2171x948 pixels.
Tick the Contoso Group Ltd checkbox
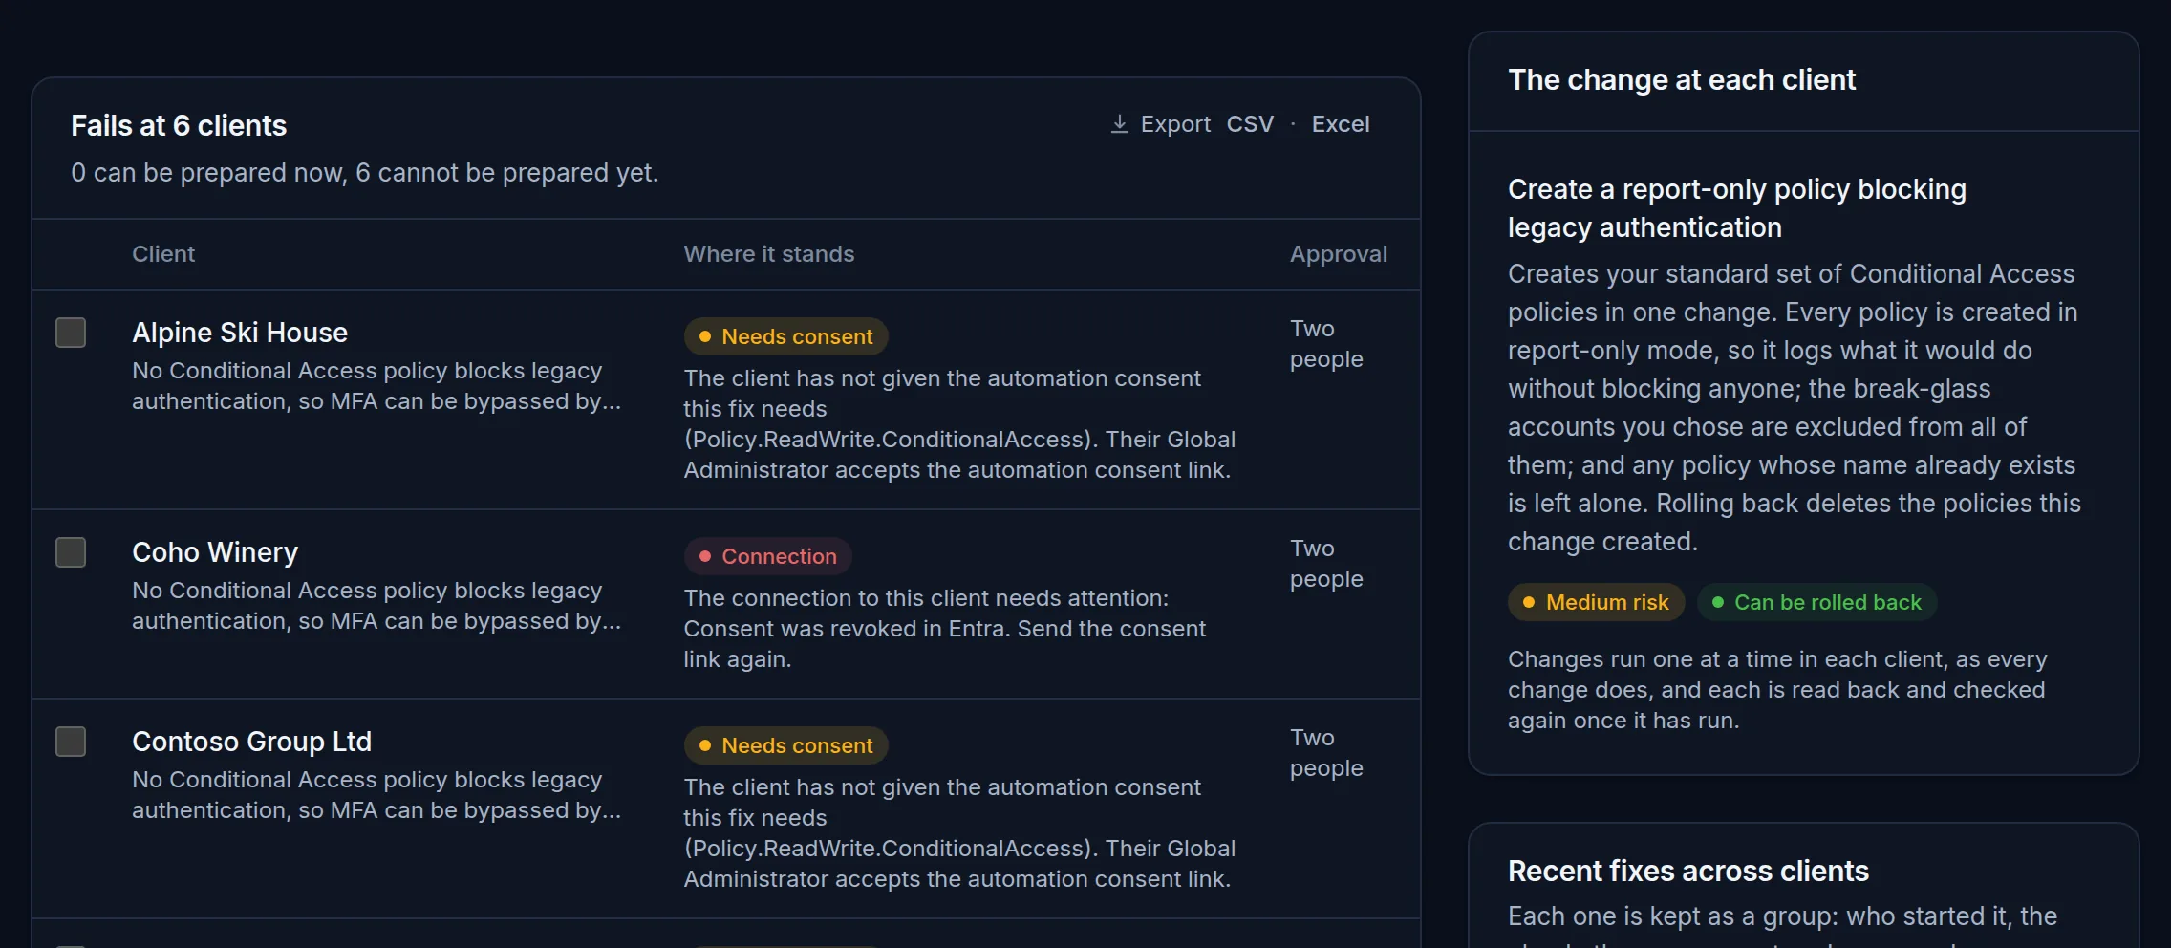tap(71, 742)
